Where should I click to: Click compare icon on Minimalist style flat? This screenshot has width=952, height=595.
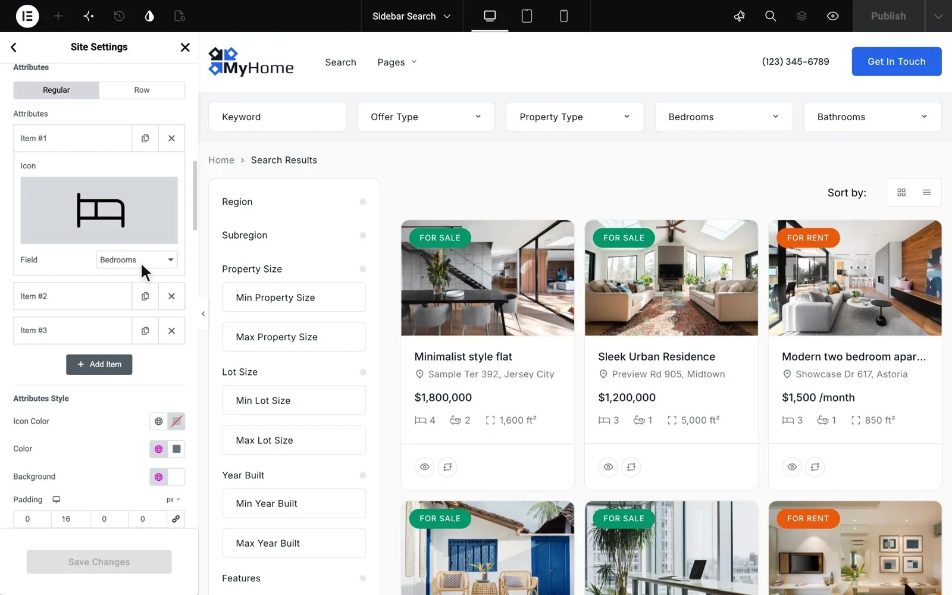447,467
